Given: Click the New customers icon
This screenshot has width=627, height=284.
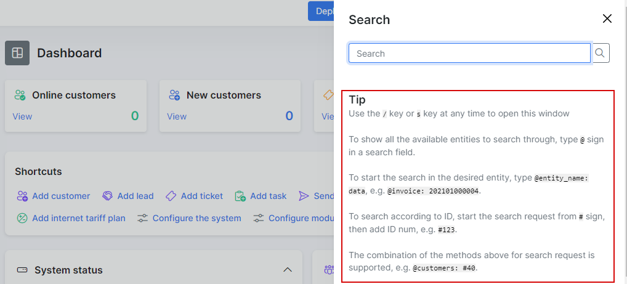Looking at the screenshot, I should coord(174,95).
